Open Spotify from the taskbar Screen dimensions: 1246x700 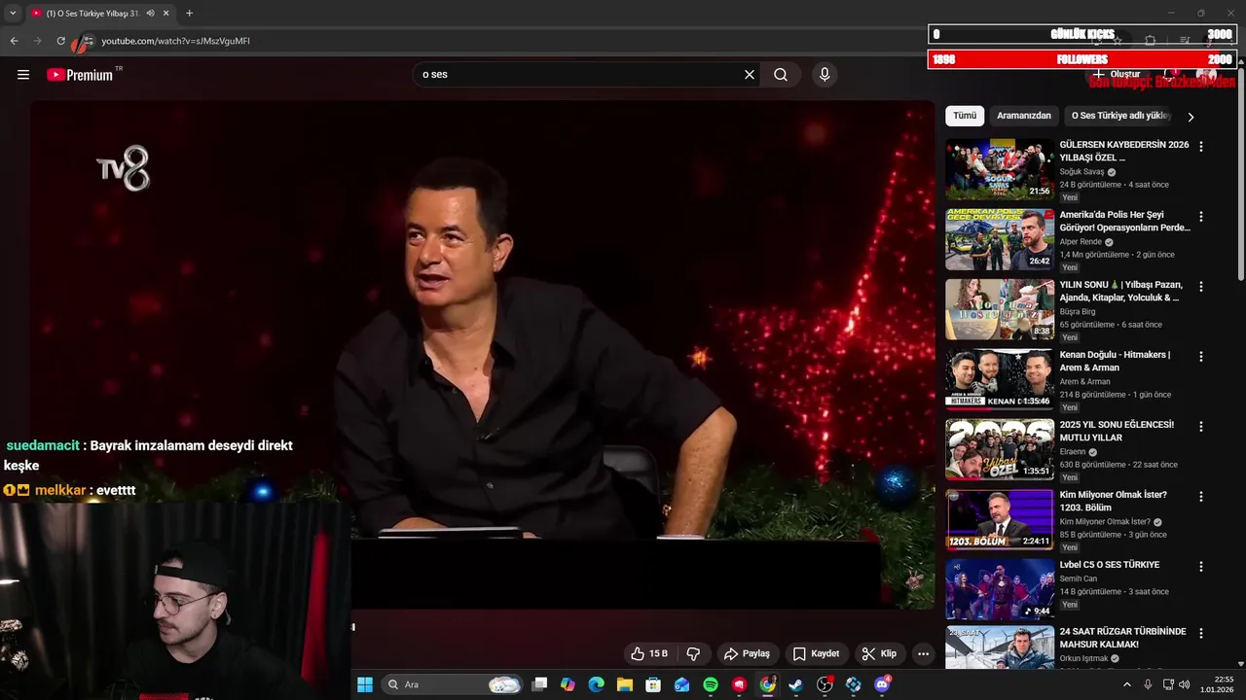point(711,684)
